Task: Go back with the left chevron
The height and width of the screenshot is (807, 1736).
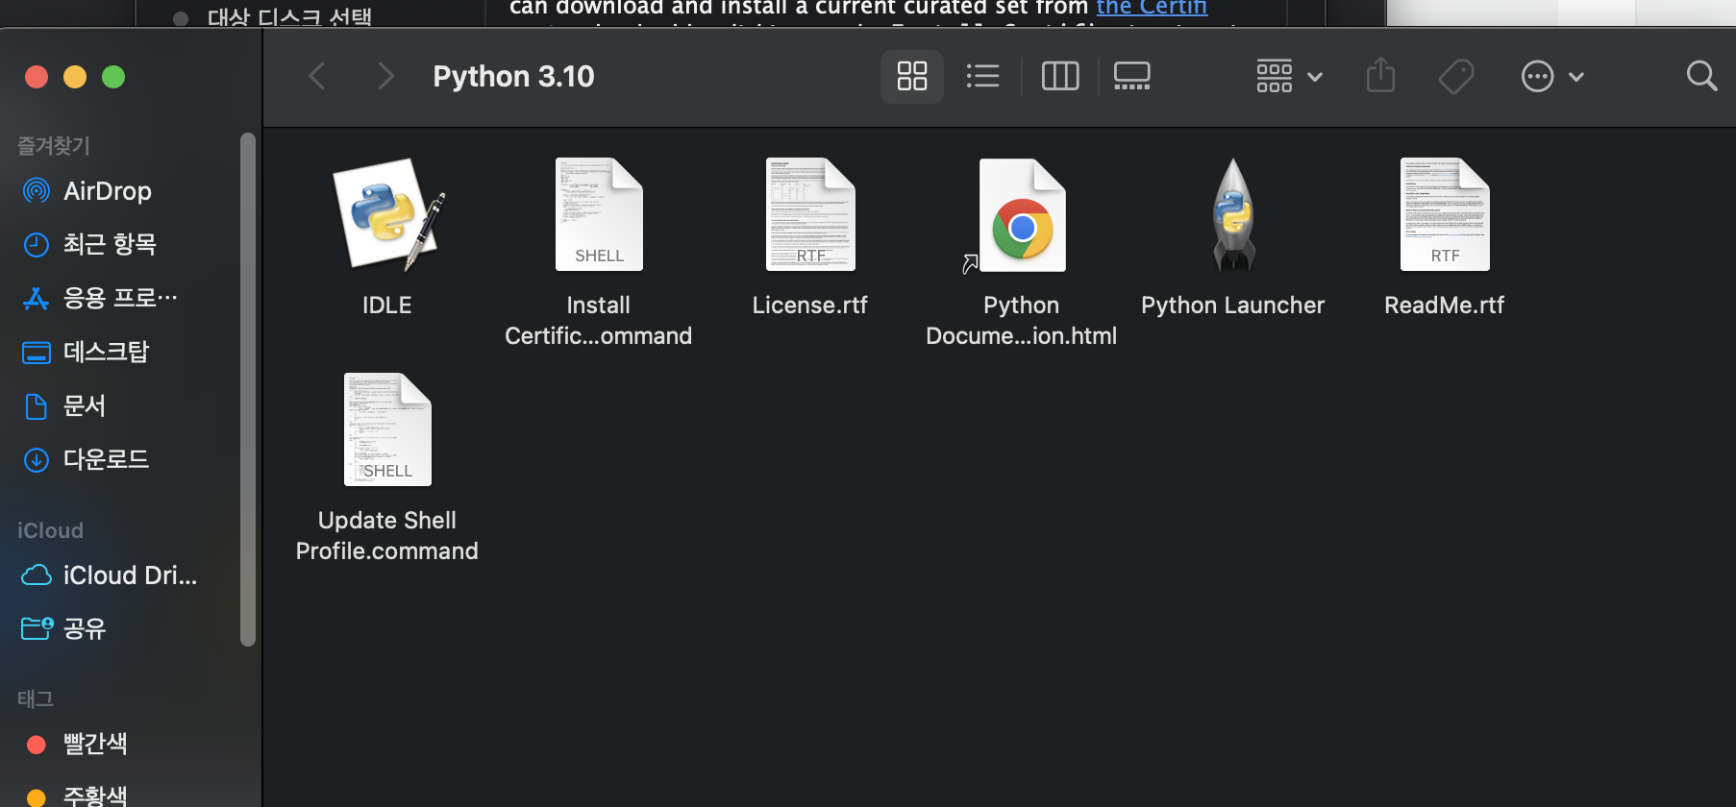Action: [317, 76]
